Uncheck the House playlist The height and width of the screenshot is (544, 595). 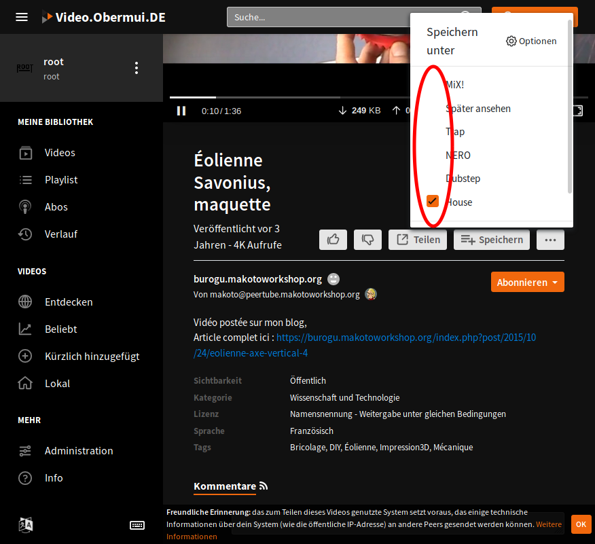433,201
